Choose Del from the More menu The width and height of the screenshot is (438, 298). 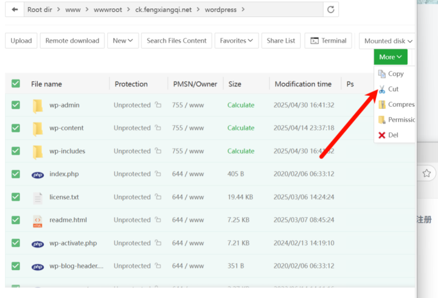[395, 135]
